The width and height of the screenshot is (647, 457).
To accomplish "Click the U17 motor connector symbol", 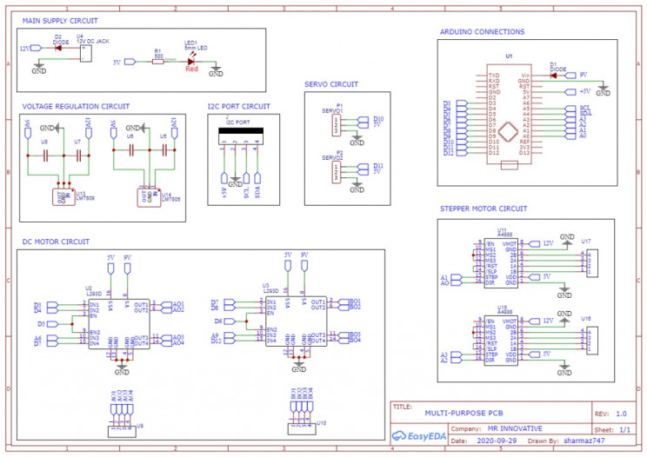I will [591, 264].
